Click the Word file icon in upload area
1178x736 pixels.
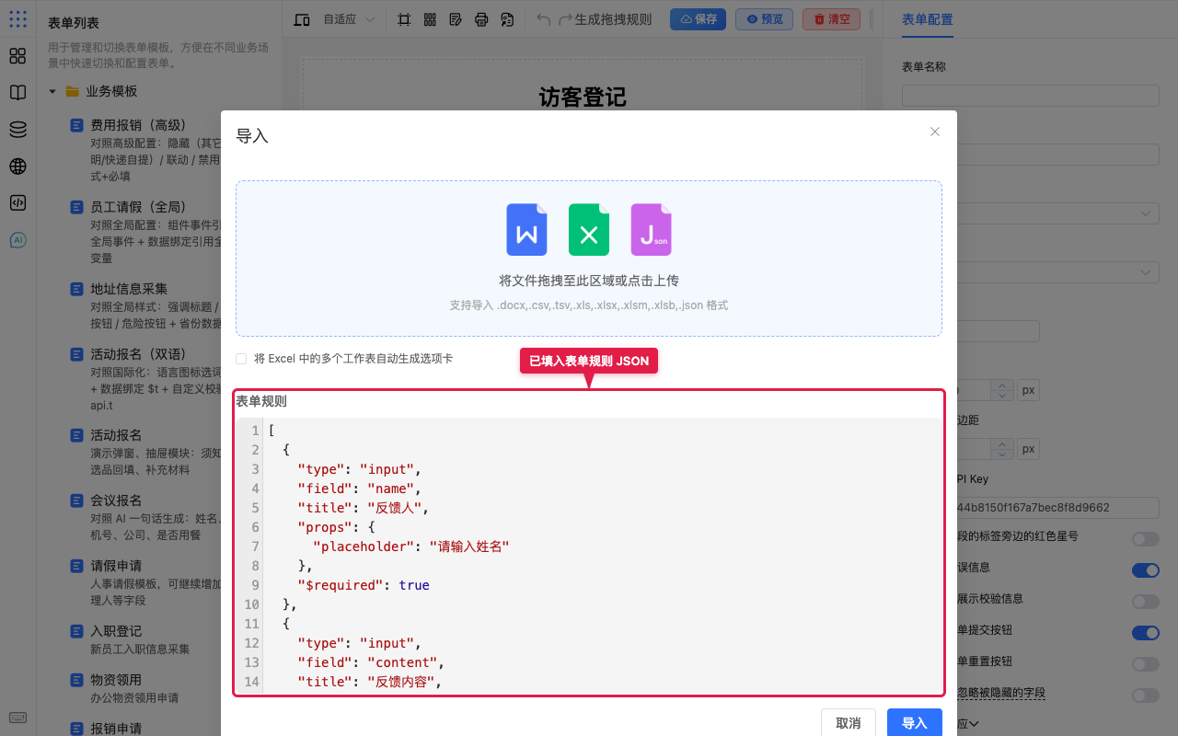[x=526, y=230]
